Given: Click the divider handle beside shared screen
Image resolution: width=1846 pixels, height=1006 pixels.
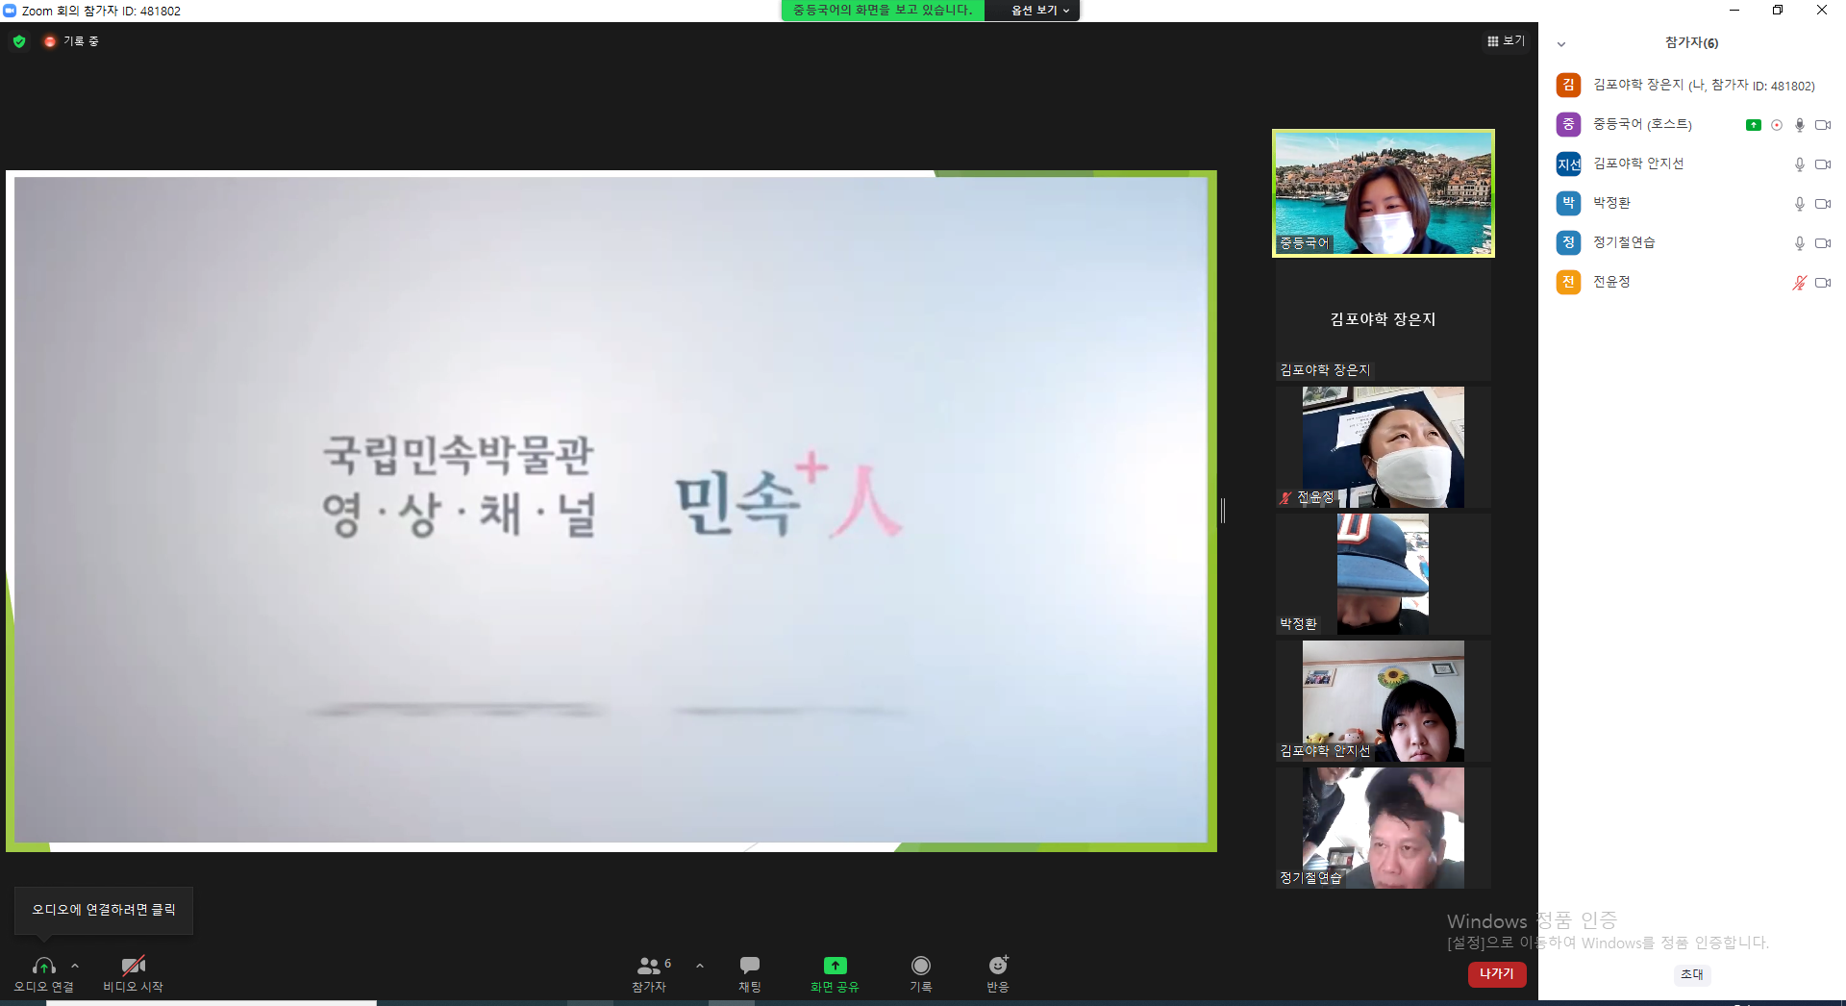Looking at the screenshot, I should [1223, 511].
